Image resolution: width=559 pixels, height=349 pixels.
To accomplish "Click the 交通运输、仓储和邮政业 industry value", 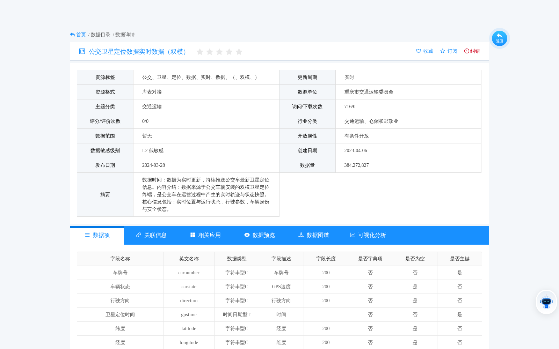I will 371,121.
